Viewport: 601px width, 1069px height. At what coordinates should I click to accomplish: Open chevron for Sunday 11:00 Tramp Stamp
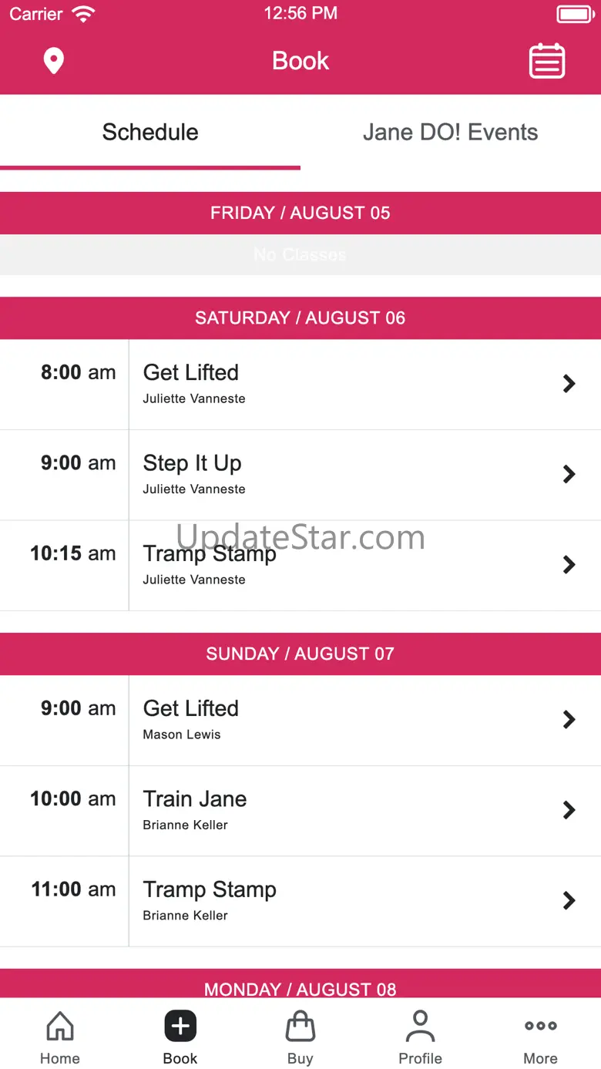point(569,901)
